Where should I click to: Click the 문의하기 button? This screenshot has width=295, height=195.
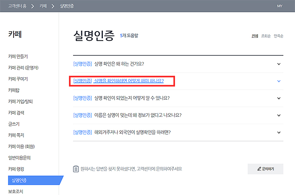(265, 169)
